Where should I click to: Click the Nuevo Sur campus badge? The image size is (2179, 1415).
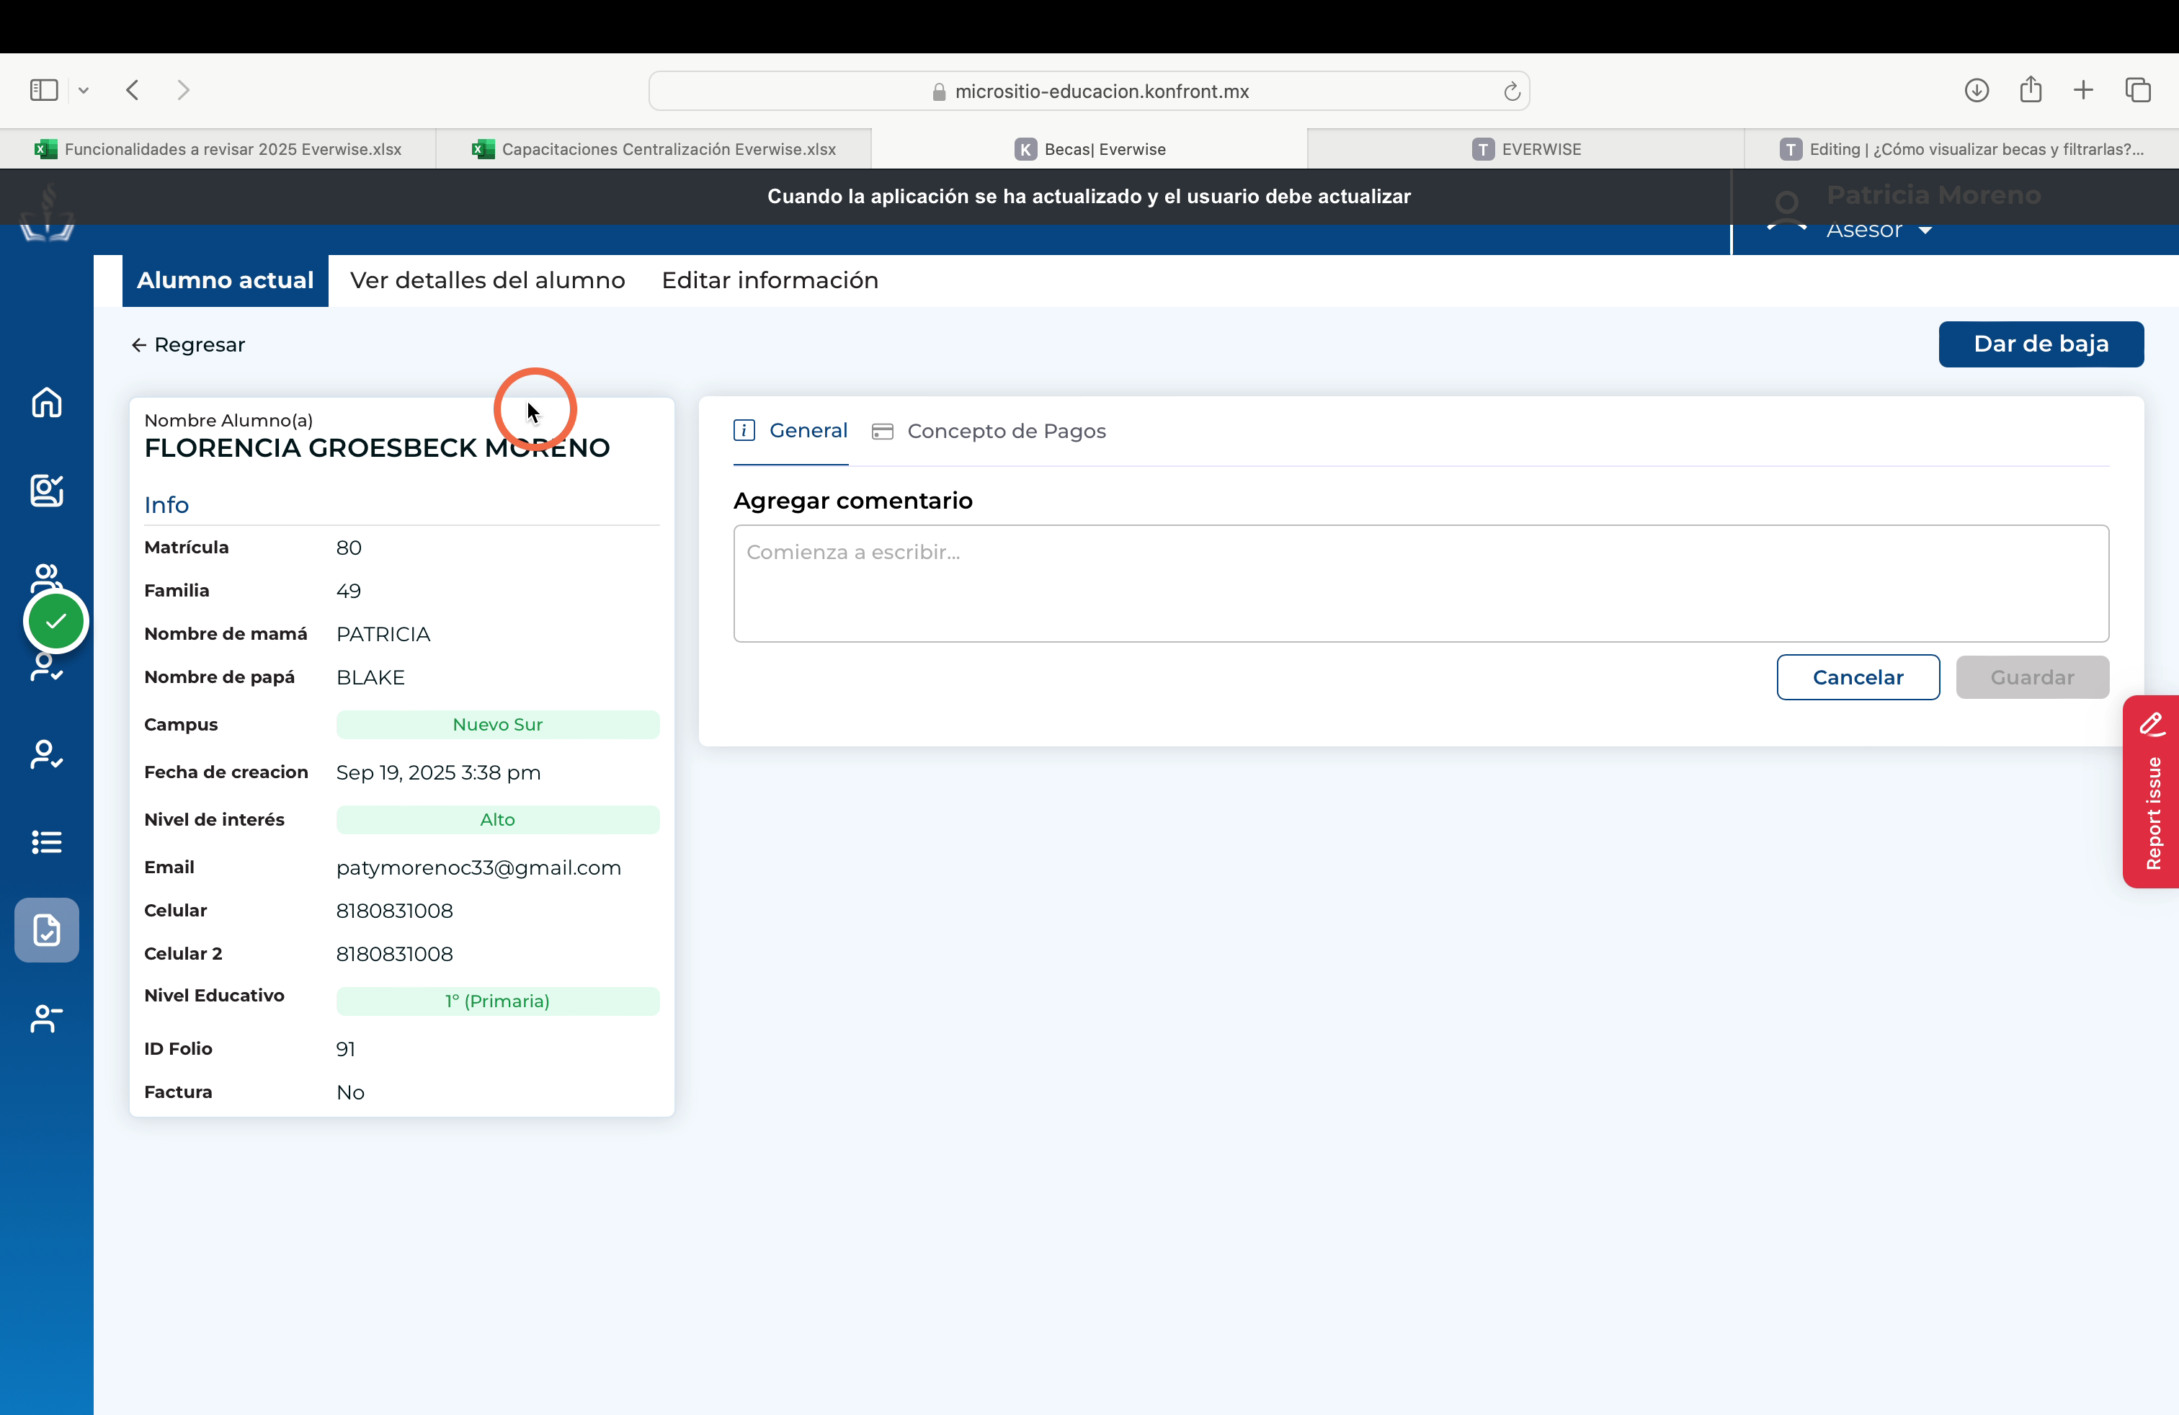click(497, 725)
